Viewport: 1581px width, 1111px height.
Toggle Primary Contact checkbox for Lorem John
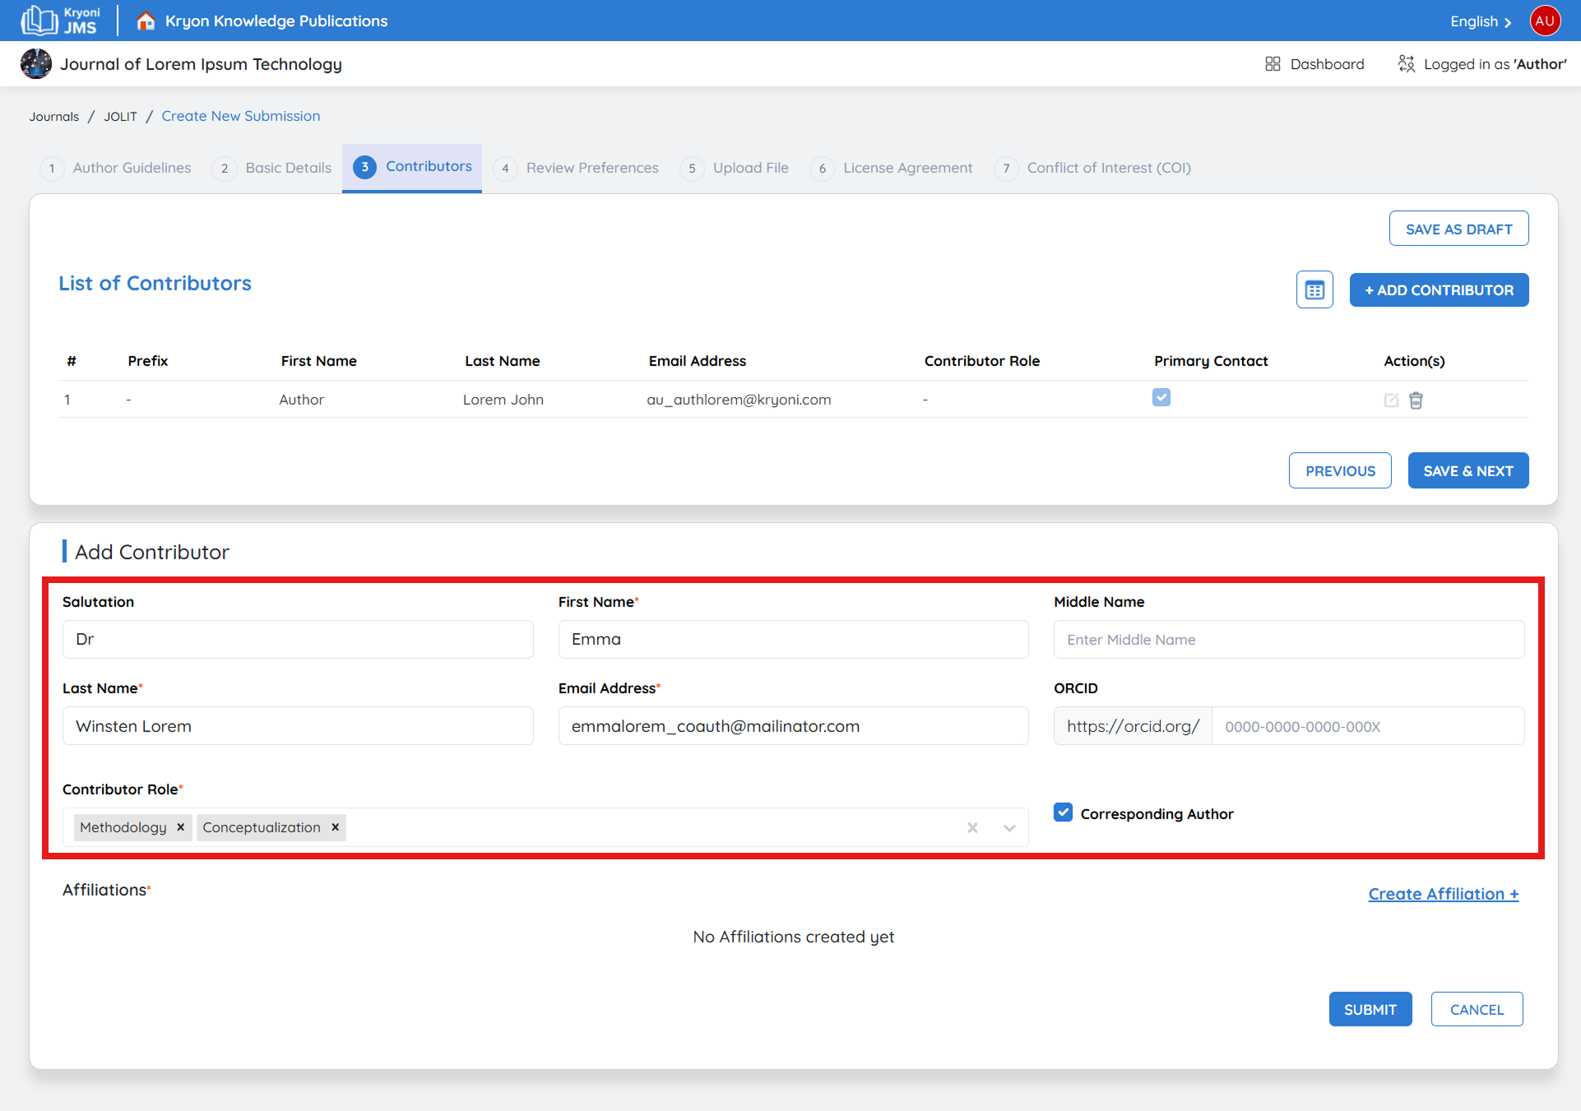click(1161, 398)
